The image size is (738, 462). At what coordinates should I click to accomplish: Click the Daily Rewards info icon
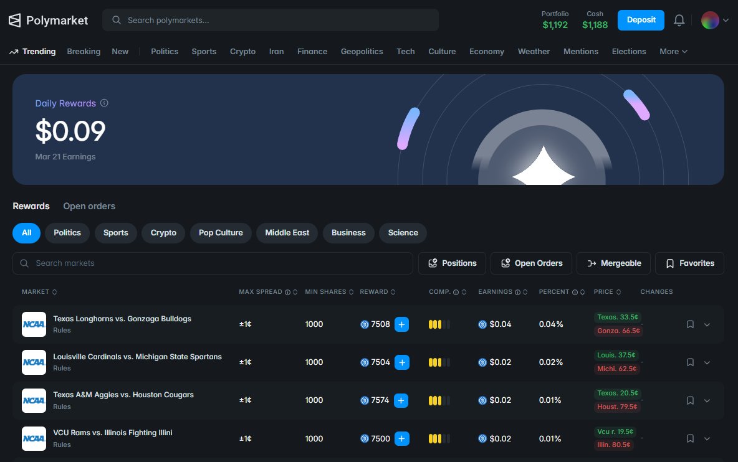coord(104,103)
